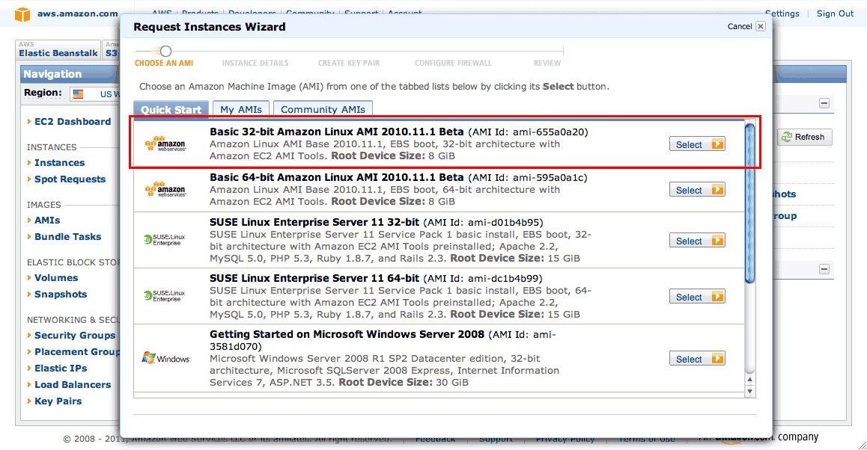This screenshot has width=867, height=450.
Task: Click the INSTANCE DETAILS step label
Action: (255, 64)
